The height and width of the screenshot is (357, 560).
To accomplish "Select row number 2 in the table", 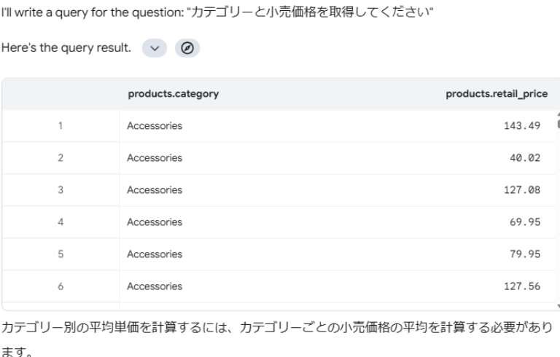I will [61, 158].
